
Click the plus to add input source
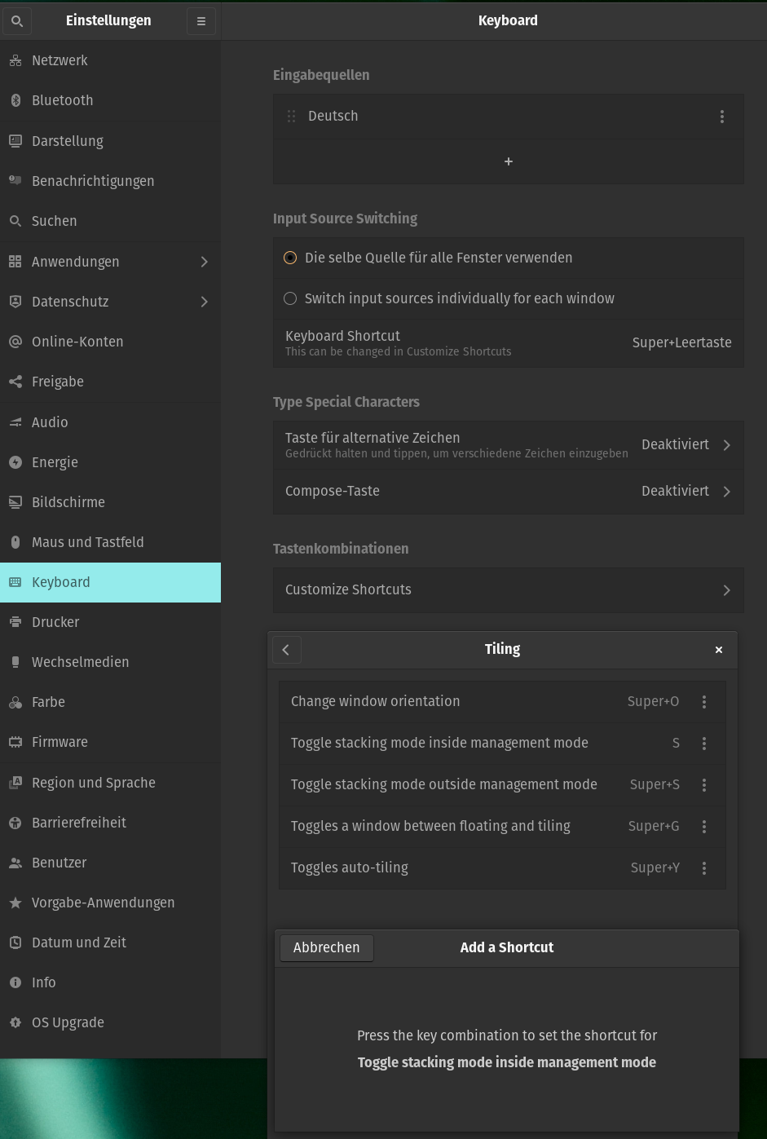coord(508,161)
